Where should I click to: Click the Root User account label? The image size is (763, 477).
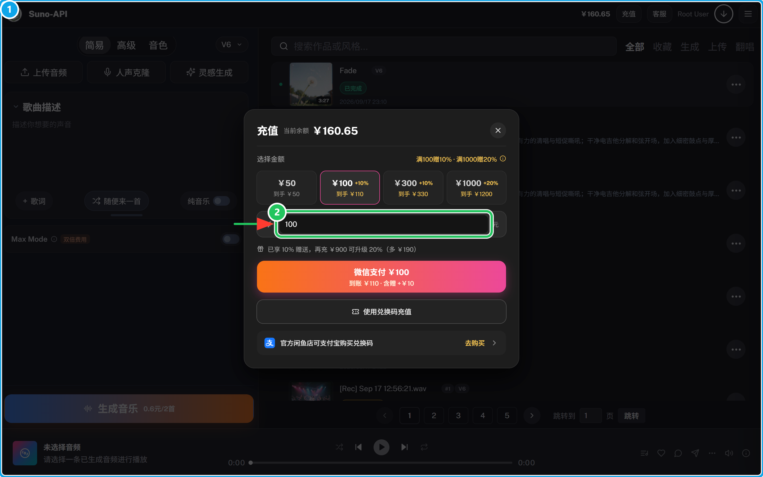[x=693, y=14]
